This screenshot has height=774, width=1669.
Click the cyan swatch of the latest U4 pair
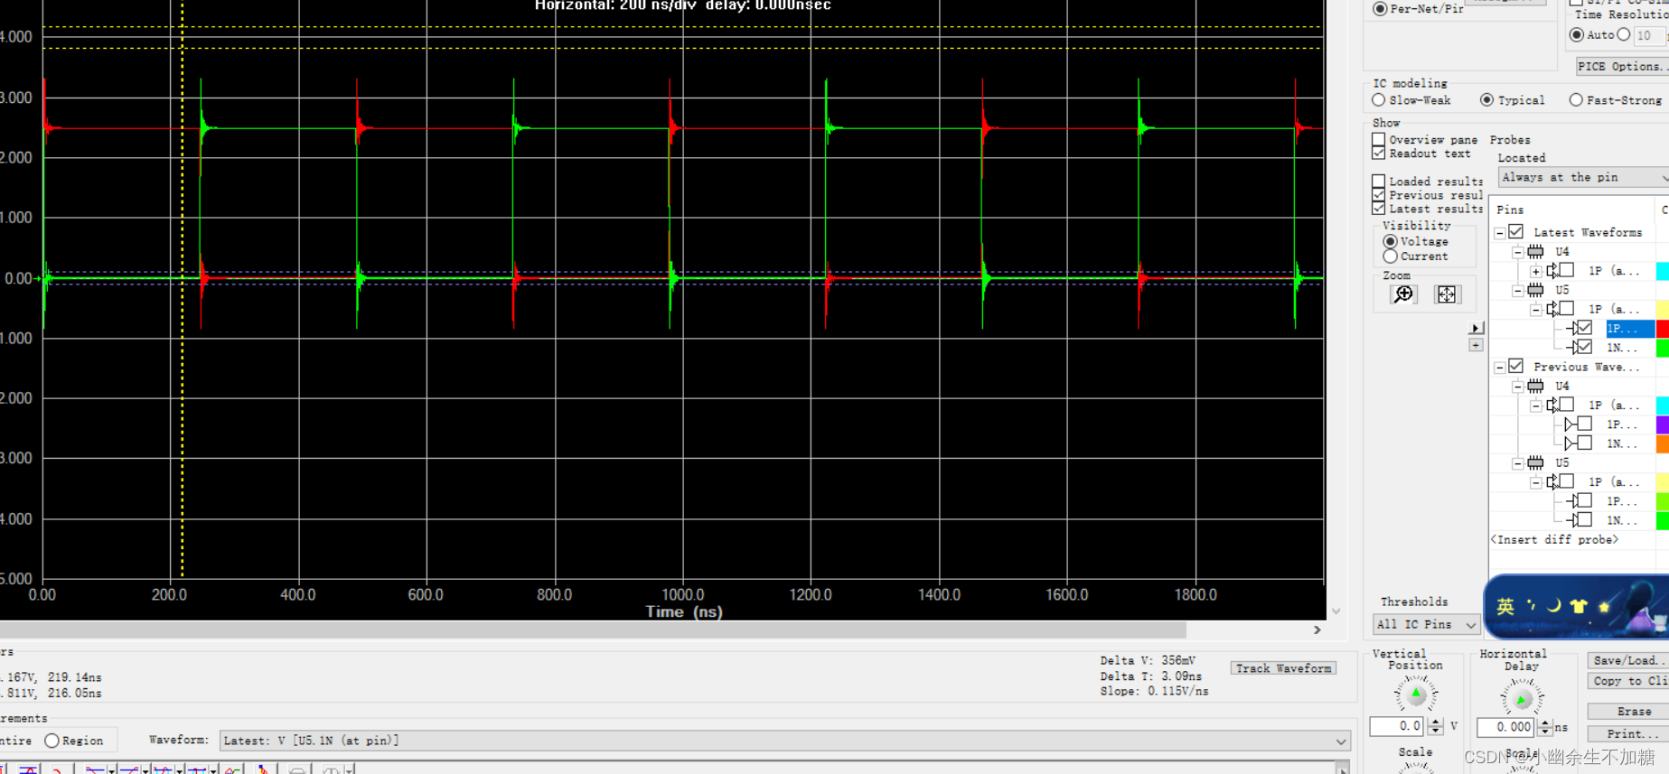[1663, 271]
